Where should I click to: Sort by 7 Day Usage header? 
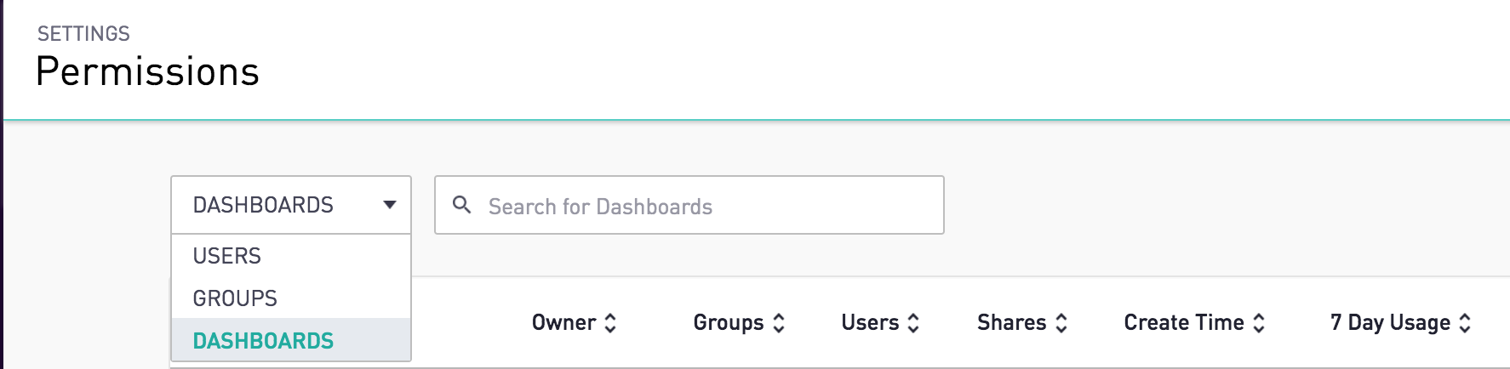coord(1390,323)
